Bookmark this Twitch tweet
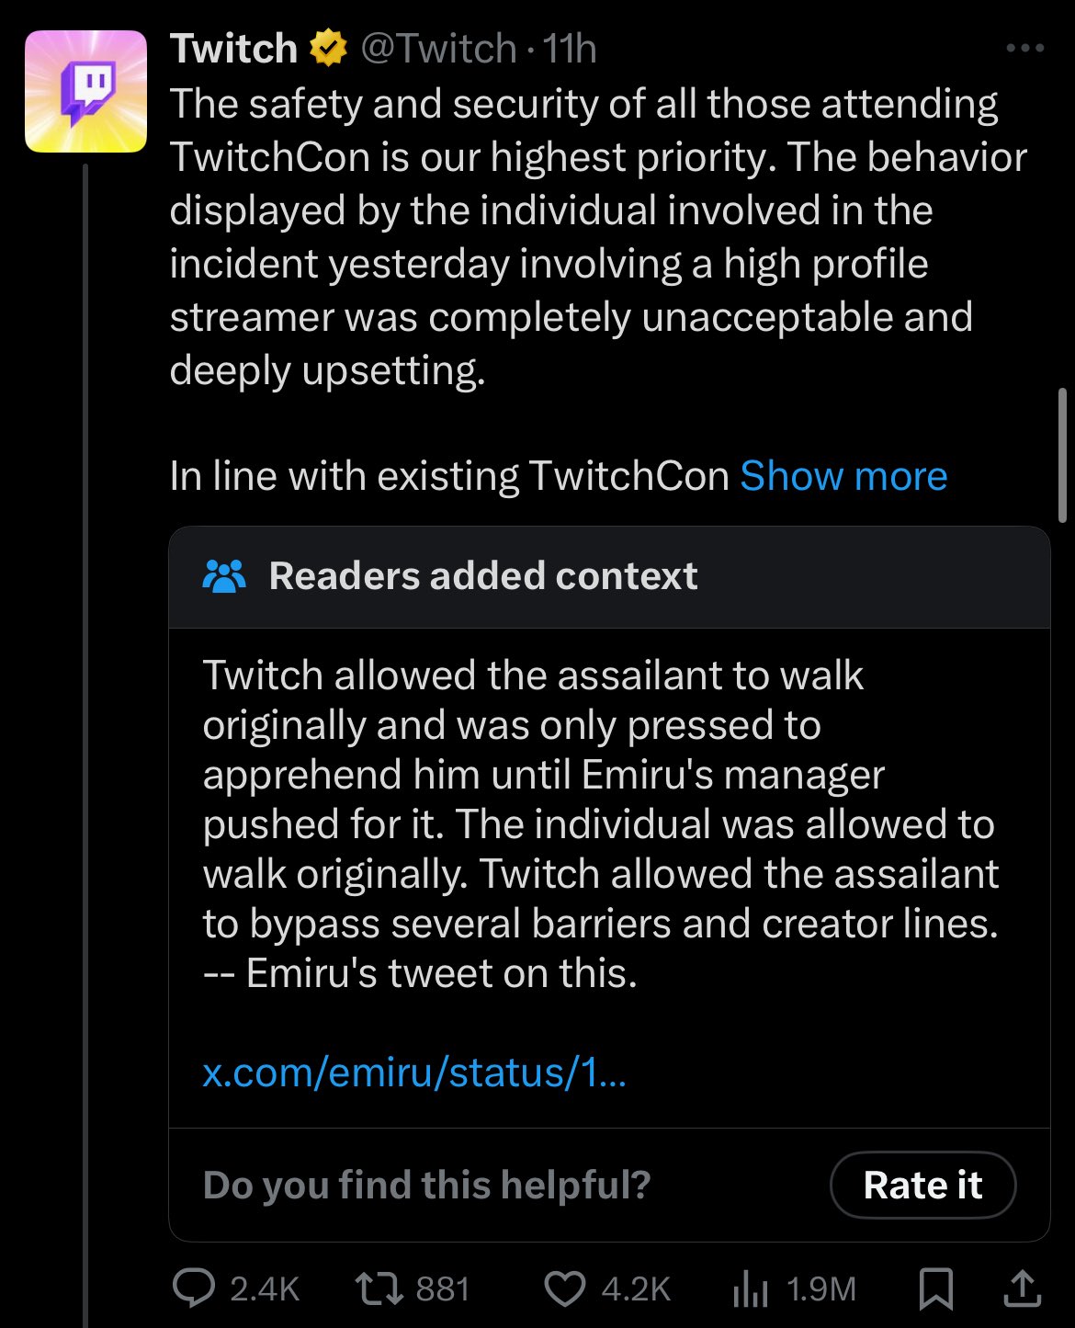This screenshot has height=1328, width=1075. click(x=935, y=1288)
